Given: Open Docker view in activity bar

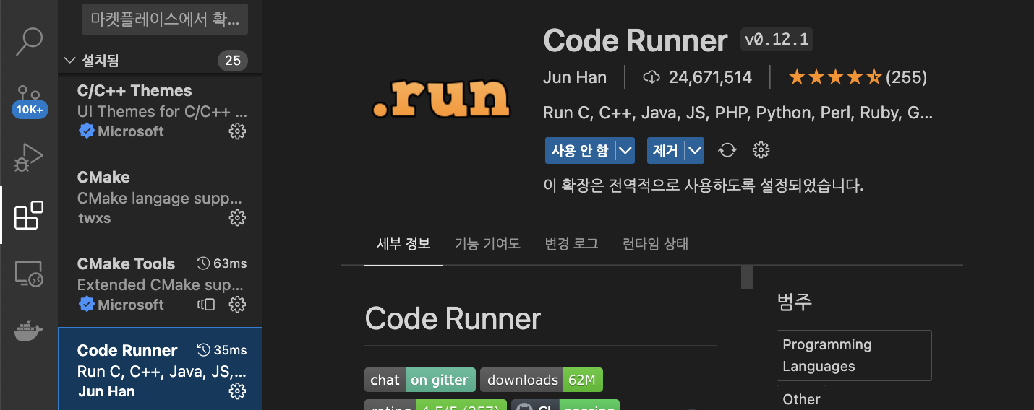Looking at the screenshot, I should [x=30, y=332].
